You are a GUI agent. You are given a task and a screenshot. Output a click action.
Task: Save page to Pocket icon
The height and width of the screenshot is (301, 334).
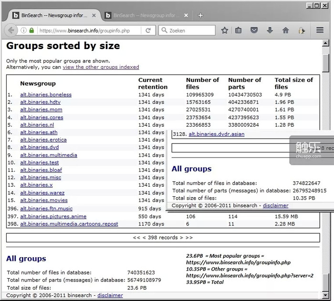[254, 30]
